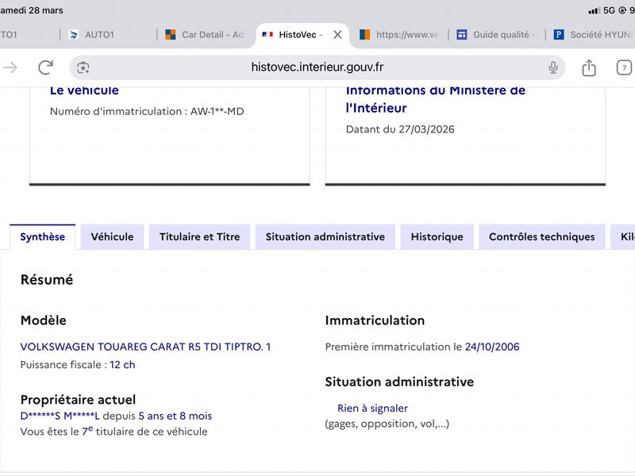
Task: Tap the forward navigation arrow
Action: point(10,67)
